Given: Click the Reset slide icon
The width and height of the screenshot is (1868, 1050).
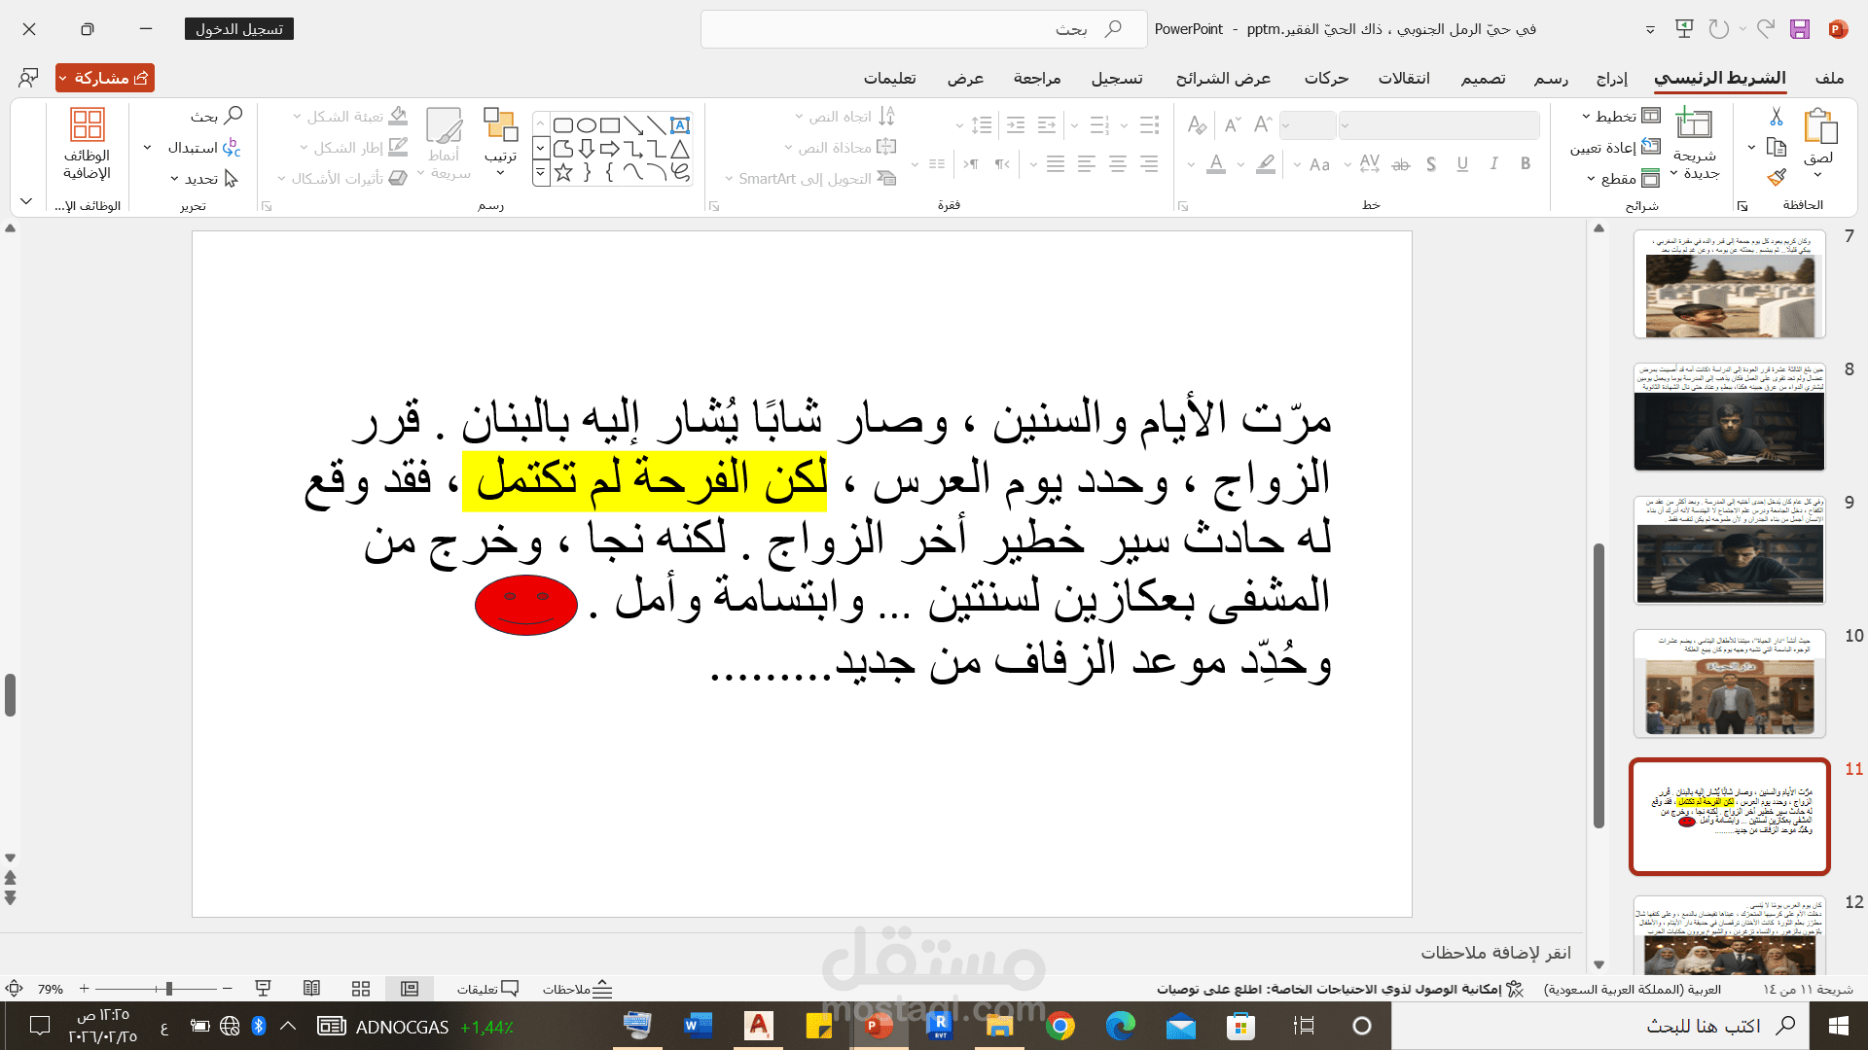Looking at the screenshot, I should [1651, 147].
